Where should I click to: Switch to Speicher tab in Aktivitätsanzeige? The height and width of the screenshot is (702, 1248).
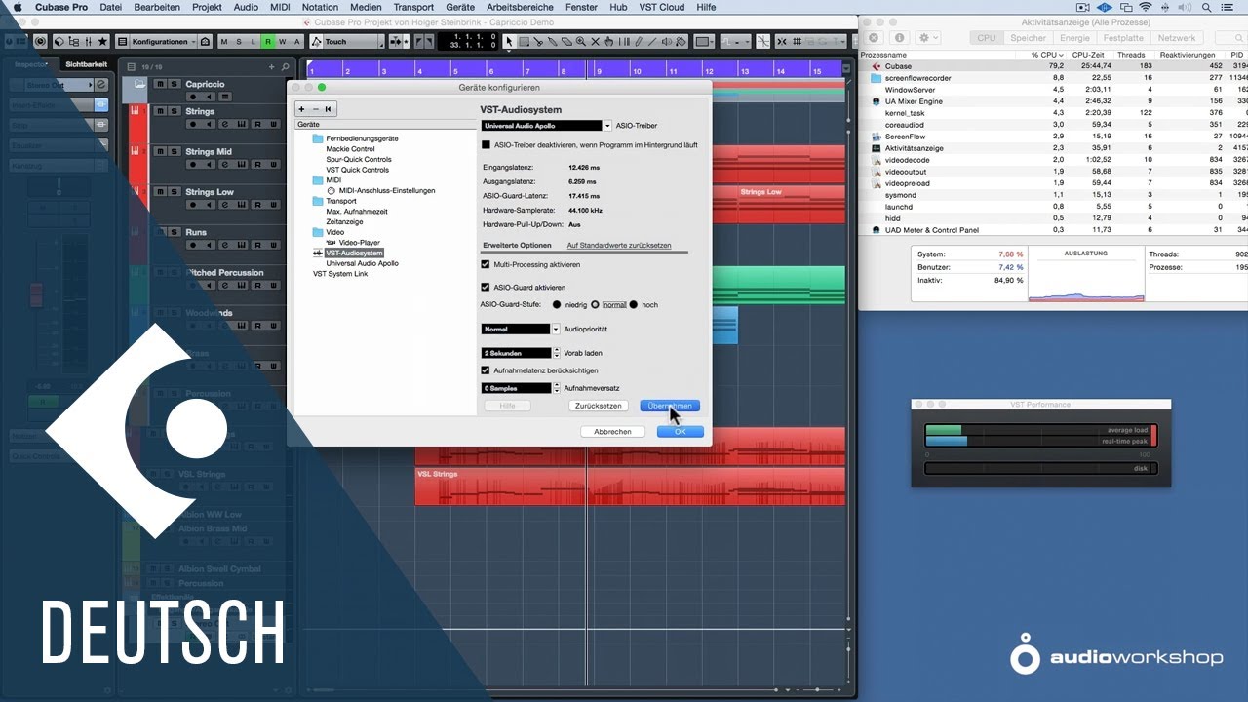tap(1028, 38)
